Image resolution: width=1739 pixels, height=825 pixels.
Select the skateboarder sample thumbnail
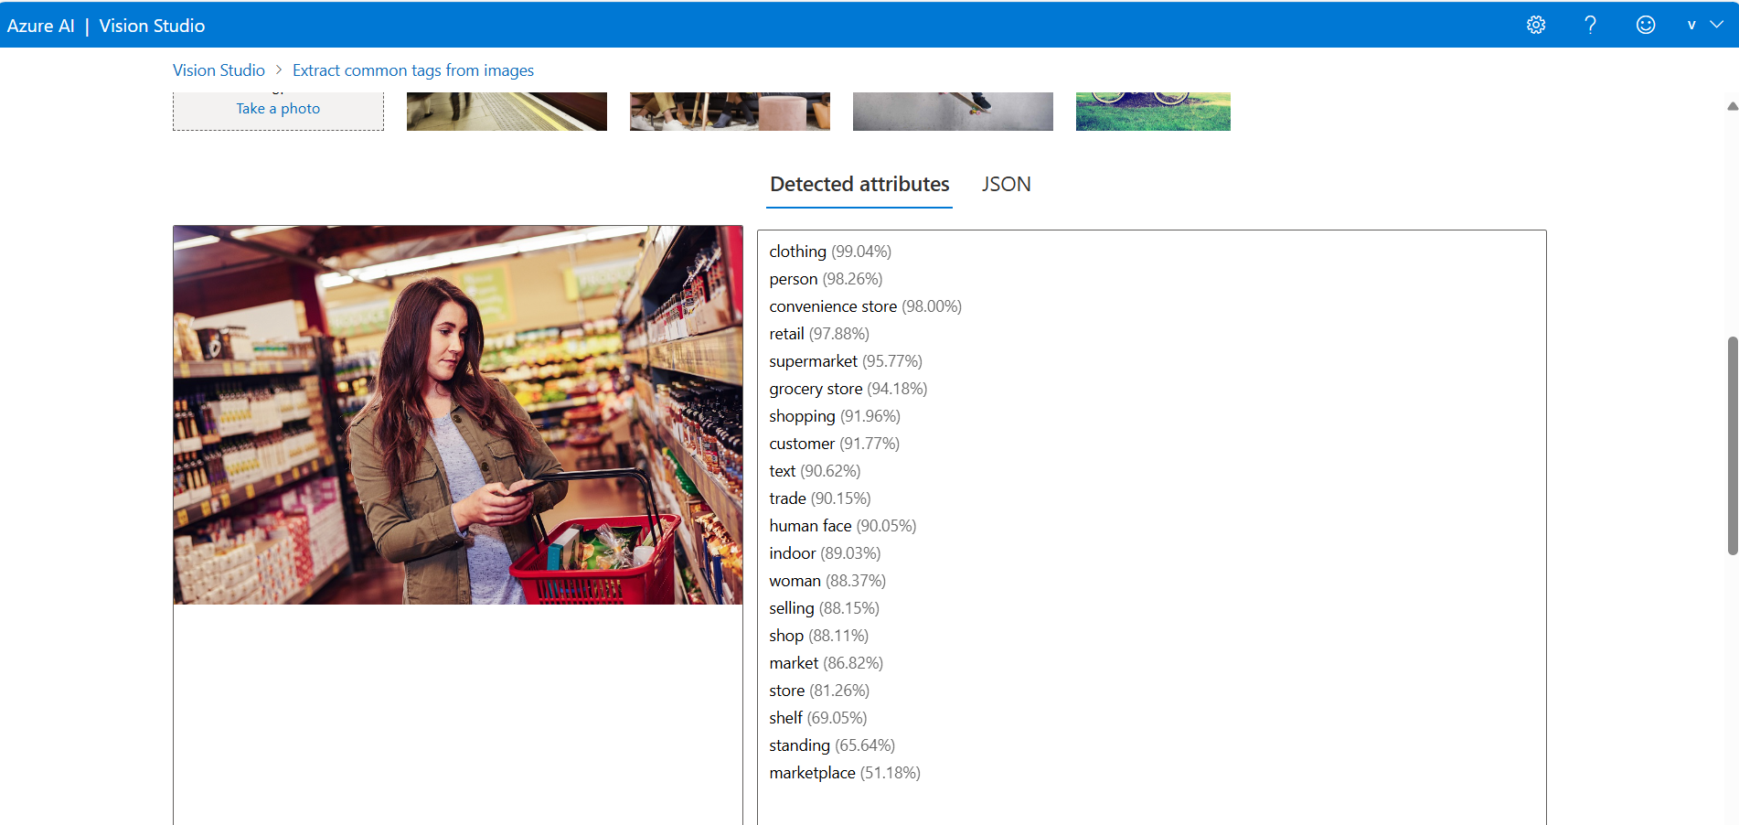952,111
